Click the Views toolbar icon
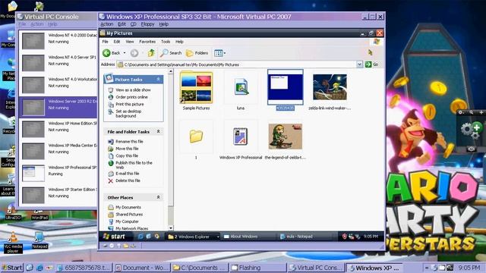The width and height of the screenshot is (486, 273). tap(219, 53)
